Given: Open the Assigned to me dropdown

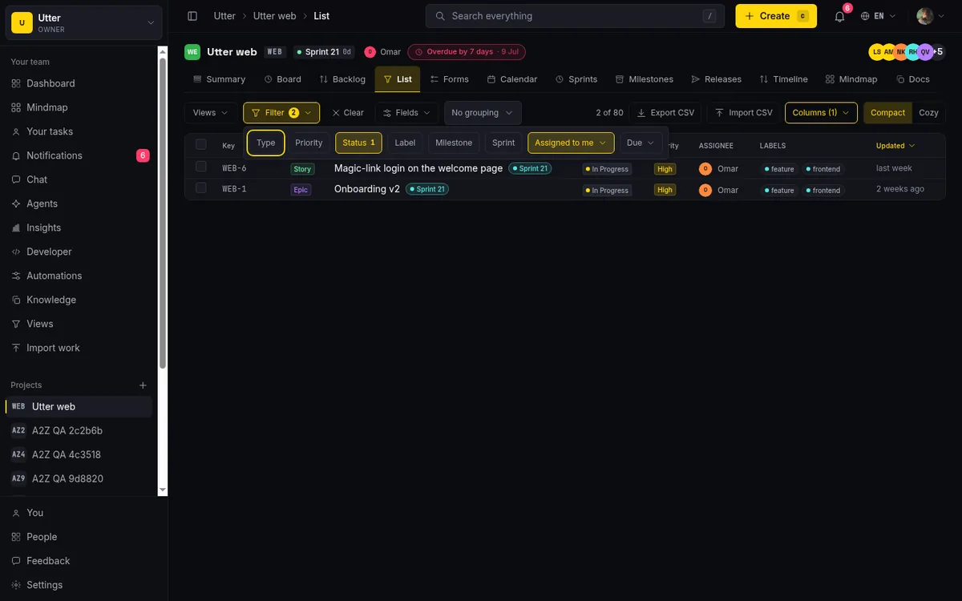Looking at the screenshot, I should click(x=571, y=143).
